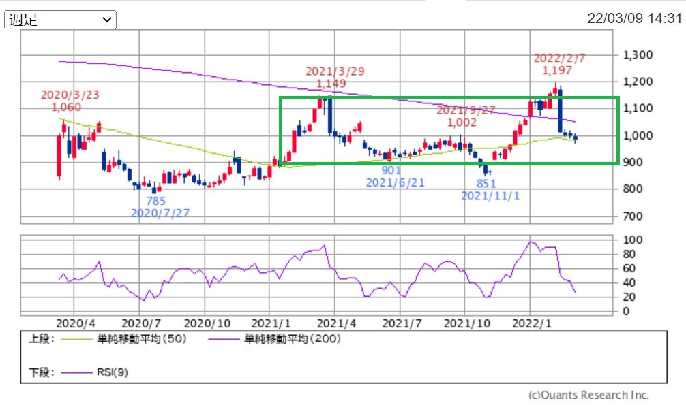Click the 2021/9/27 high date annotation
The height and width of the screenshot is (405, 686).
(466, 110)
